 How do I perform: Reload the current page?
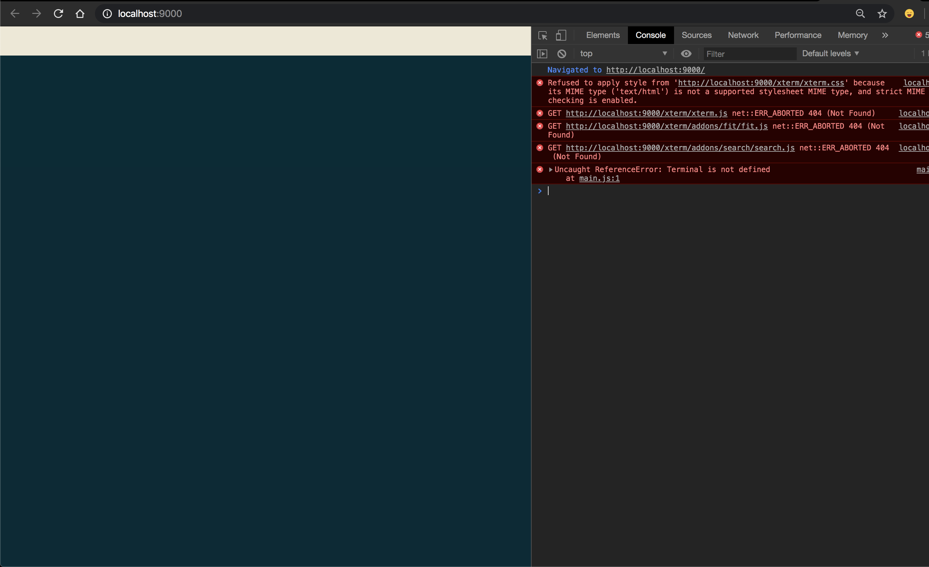click(x=58, y=14)
